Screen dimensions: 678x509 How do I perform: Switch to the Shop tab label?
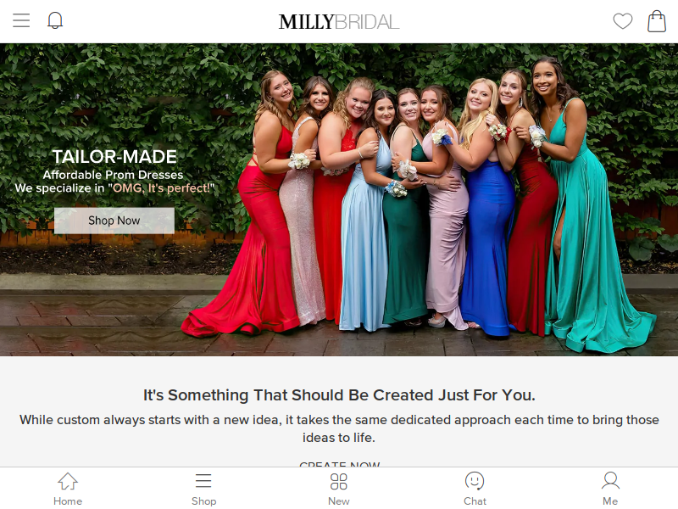tap(203, 501)
